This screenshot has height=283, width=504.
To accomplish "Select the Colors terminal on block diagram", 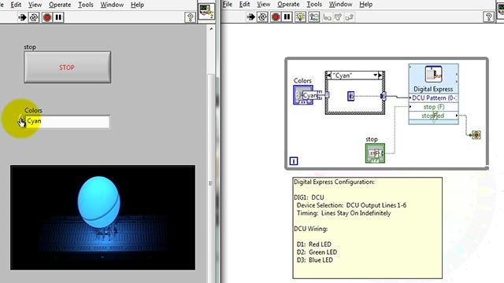I will pos(302,95).
